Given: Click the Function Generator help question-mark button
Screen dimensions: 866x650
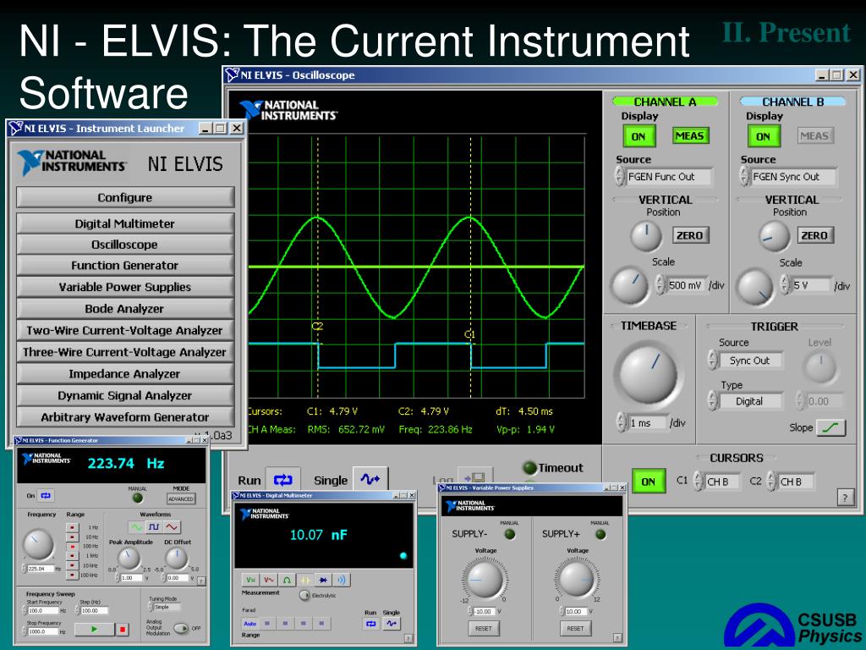Looking at the screenshot, I should (x=201, y=581).
